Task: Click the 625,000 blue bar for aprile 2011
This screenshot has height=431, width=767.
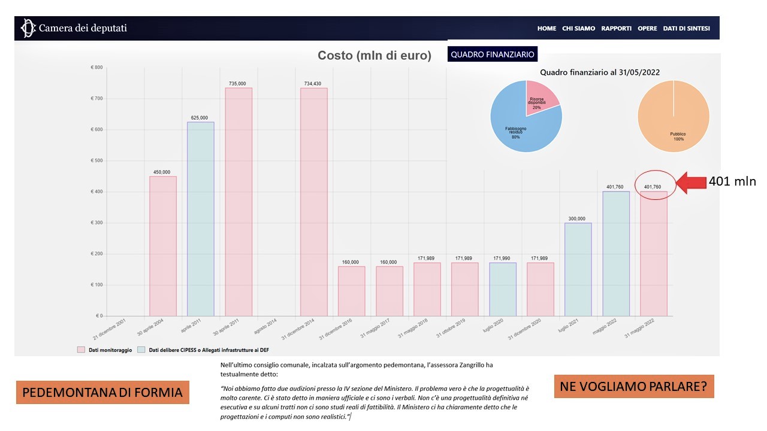Action: (x=200, y=218)
